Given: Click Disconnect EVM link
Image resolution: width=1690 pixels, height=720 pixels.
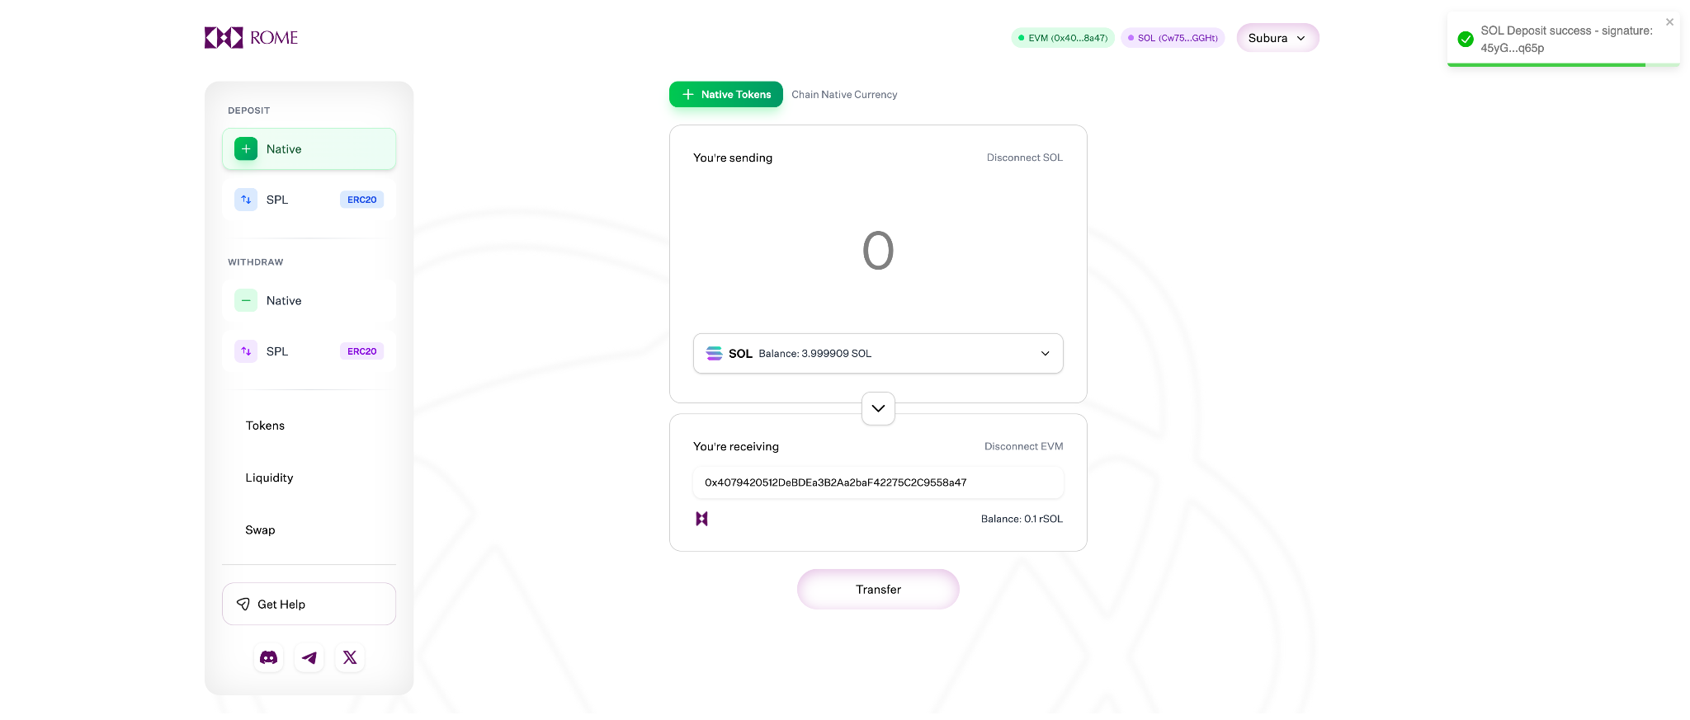Looking at the screenshot, I should (x=1023, y=446).
